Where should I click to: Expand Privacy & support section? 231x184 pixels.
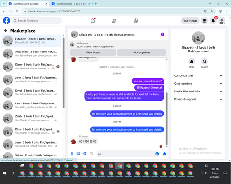coord(198,99)
